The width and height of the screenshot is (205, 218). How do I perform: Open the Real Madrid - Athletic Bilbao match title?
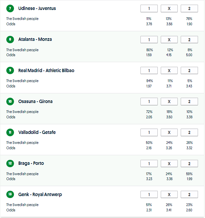[46, 70]
